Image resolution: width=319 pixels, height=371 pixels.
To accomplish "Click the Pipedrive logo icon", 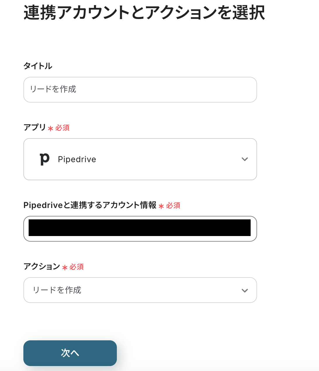I will [44, 159].
